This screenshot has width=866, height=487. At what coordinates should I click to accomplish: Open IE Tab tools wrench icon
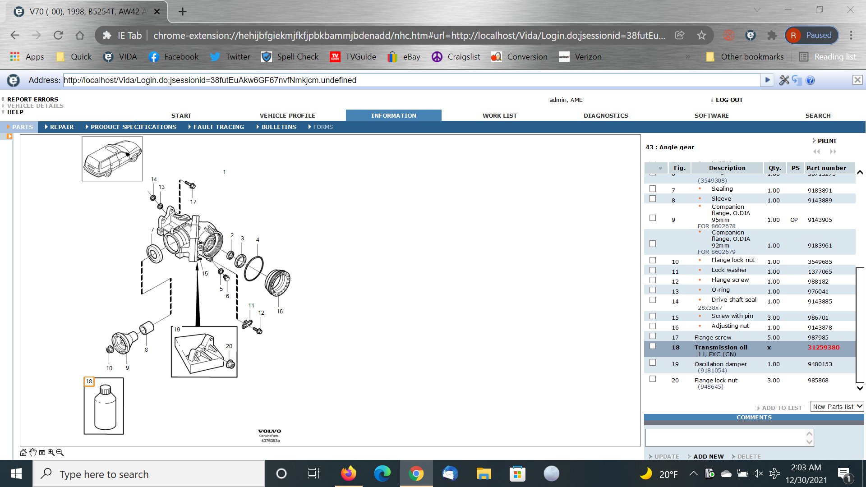pos(784,80)
